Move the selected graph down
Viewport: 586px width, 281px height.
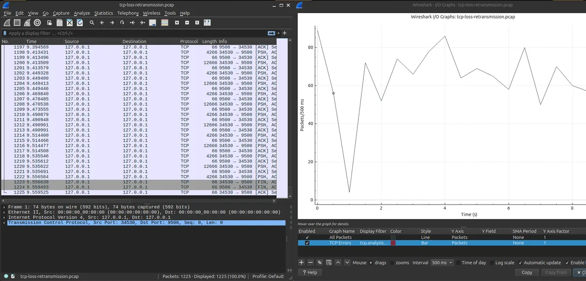point(347,262)
